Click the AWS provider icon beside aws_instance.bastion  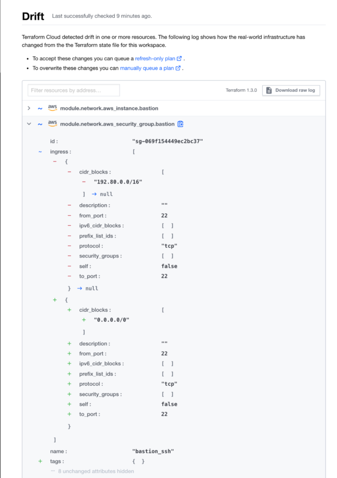52,108
